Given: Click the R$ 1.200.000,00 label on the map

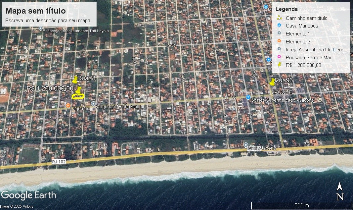Looking at the screenshot, I should pyautogui.click(x=50, y=88).
